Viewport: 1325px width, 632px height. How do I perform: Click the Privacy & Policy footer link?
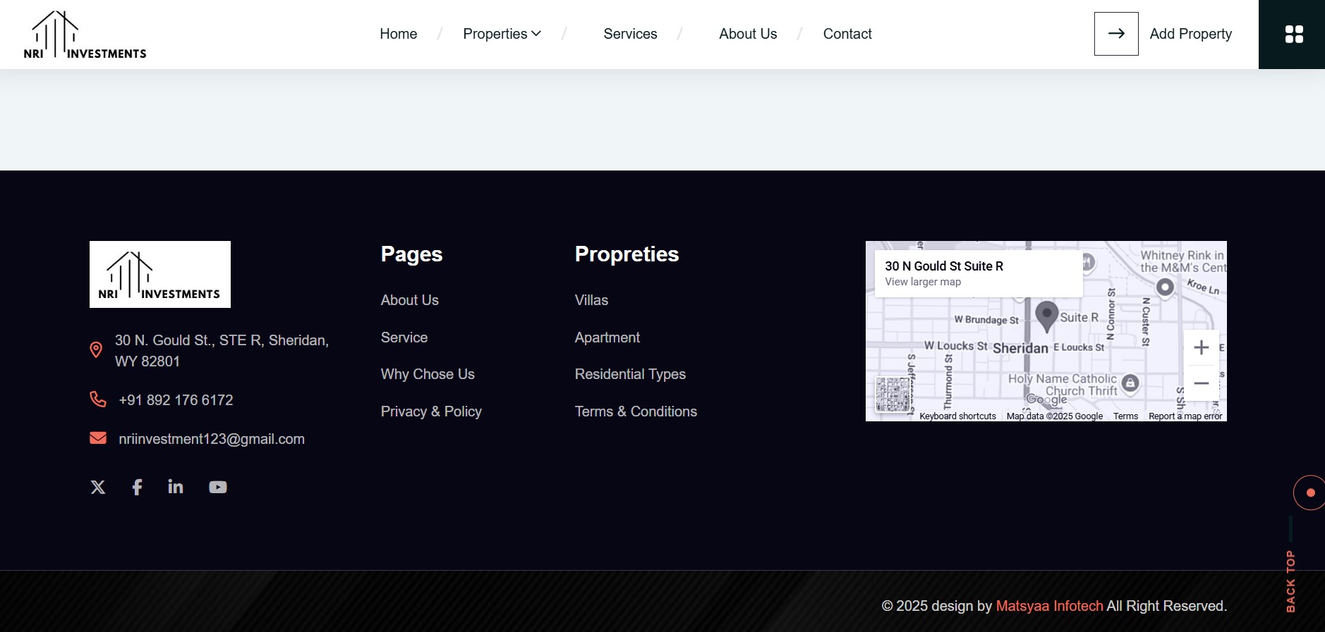[431, 411]
